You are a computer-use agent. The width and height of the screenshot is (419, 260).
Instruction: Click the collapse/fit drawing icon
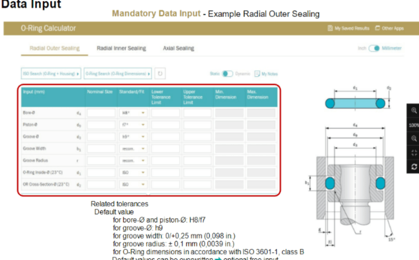click(x=414, y=153)
